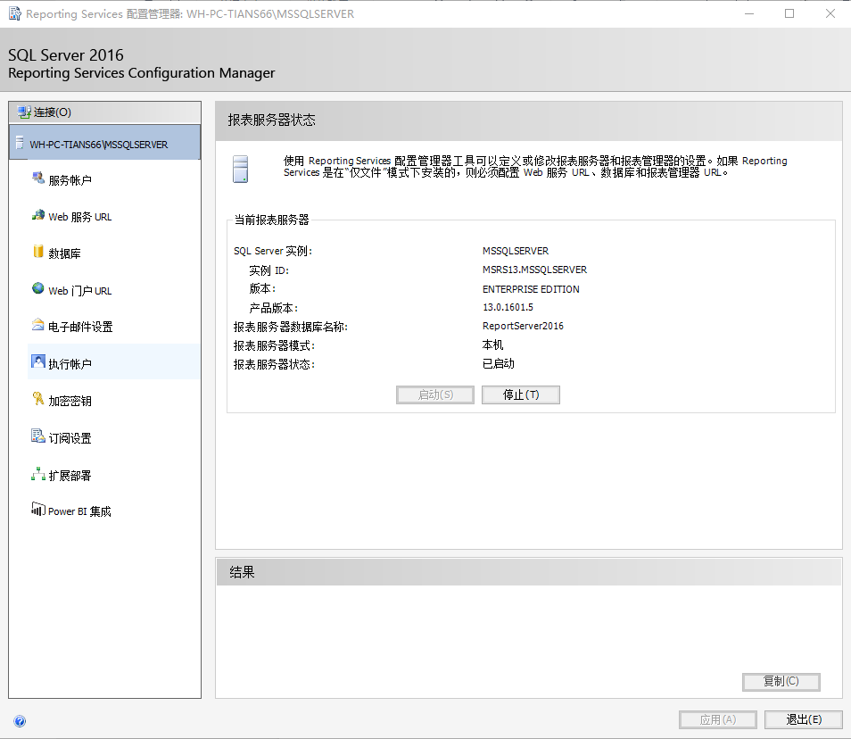Exit with the 退出(E) button
Screen dimensions: 851x739
point(803,720)
